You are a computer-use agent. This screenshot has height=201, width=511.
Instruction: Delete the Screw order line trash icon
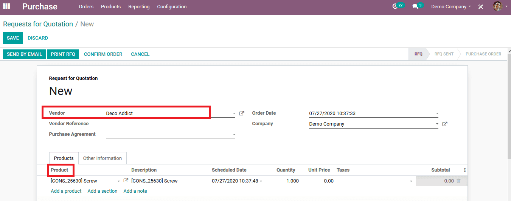458,181
